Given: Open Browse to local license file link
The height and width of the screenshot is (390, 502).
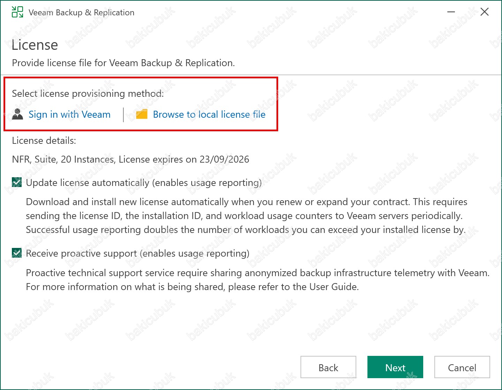Looking at the screenshot, I should pyautogui.click(x=209, y=115).
